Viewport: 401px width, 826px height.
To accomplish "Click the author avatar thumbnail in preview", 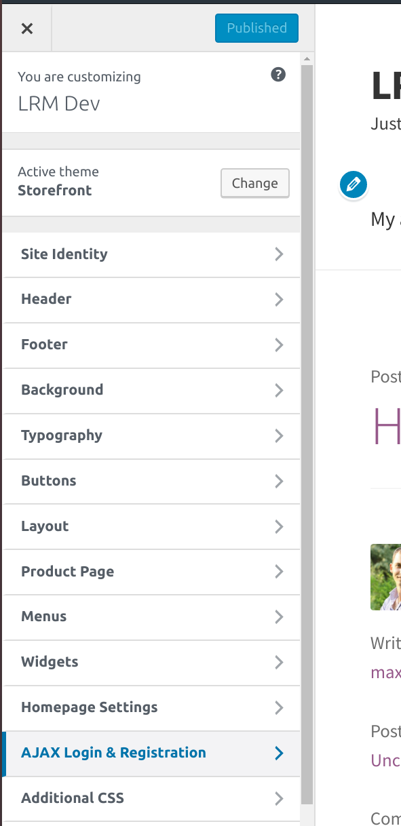I will (x=388, y=577).
